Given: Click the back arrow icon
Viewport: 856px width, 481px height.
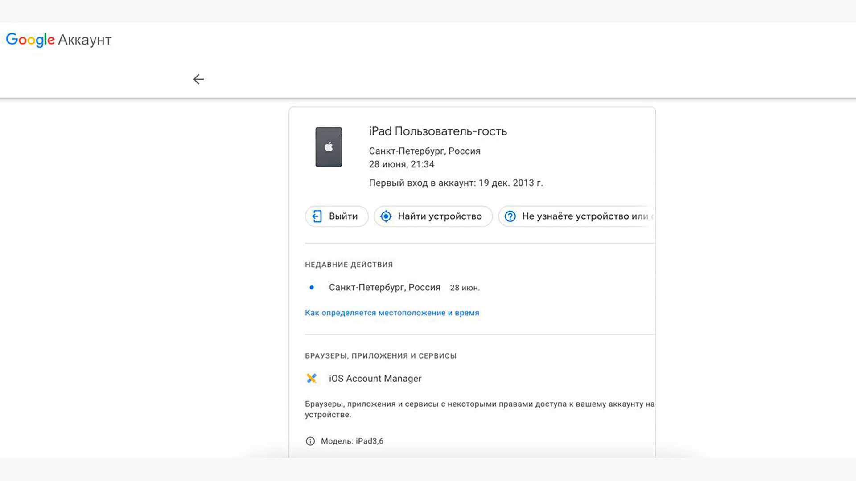Looking at the screenshot, I should pos(198,79).
